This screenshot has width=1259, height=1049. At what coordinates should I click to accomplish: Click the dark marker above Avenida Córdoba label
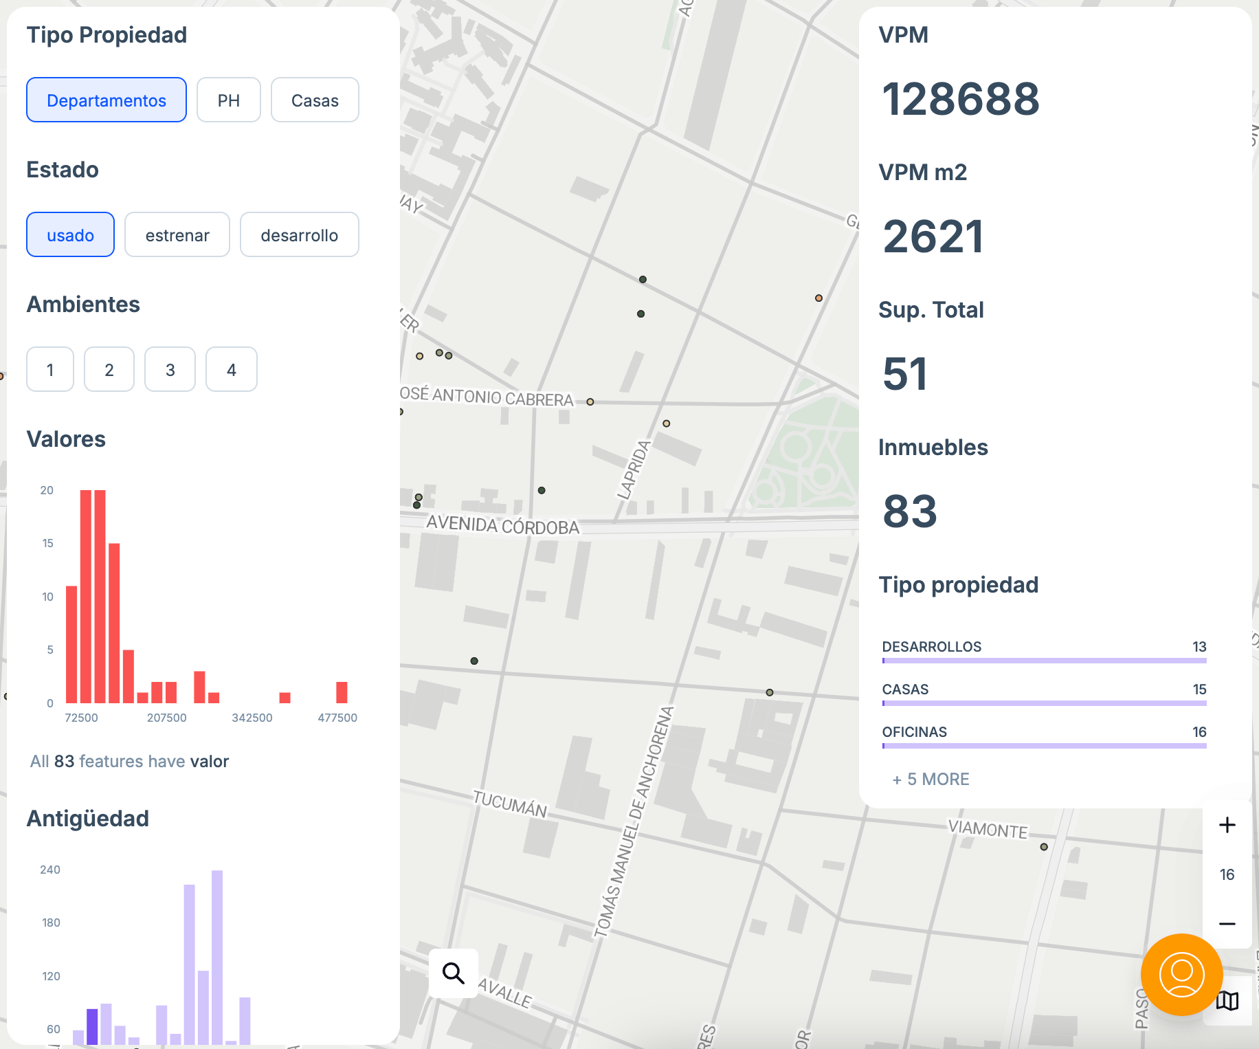pos(542,491)
